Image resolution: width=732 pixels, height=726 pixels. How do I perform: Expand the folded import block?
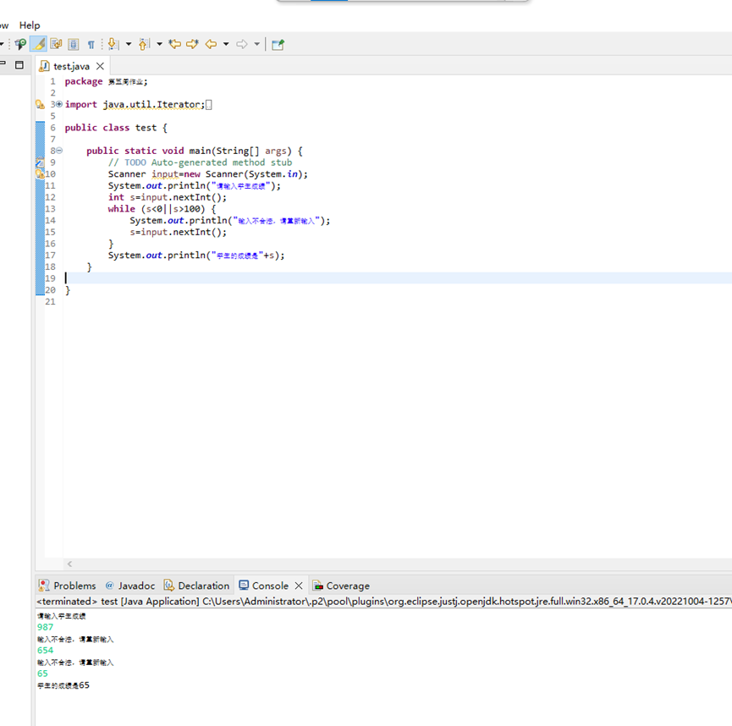click(x=59, y=104)
